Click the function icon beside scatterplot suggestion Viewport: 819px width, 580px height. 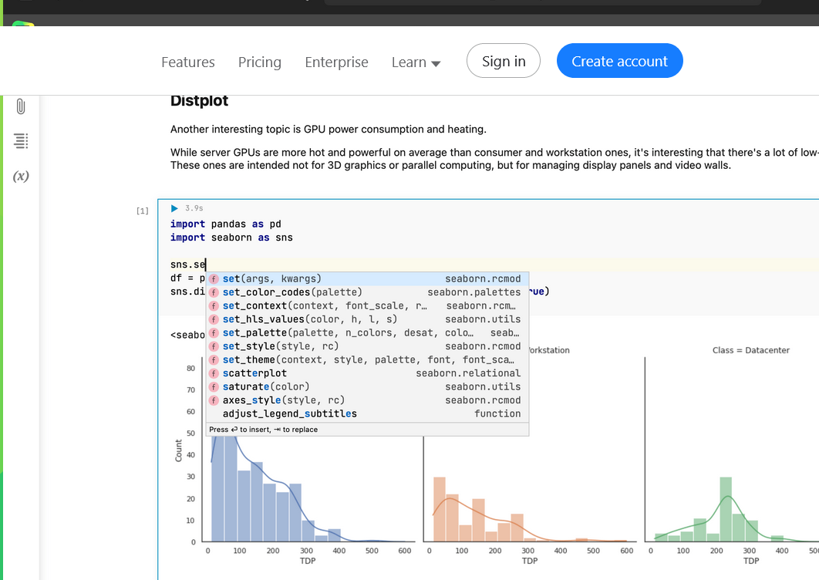click(x=214, y=373)
